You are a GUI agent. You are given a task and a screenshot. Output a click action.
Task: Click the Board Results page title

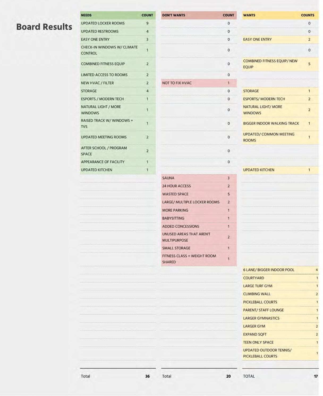[x=44, y=27]
